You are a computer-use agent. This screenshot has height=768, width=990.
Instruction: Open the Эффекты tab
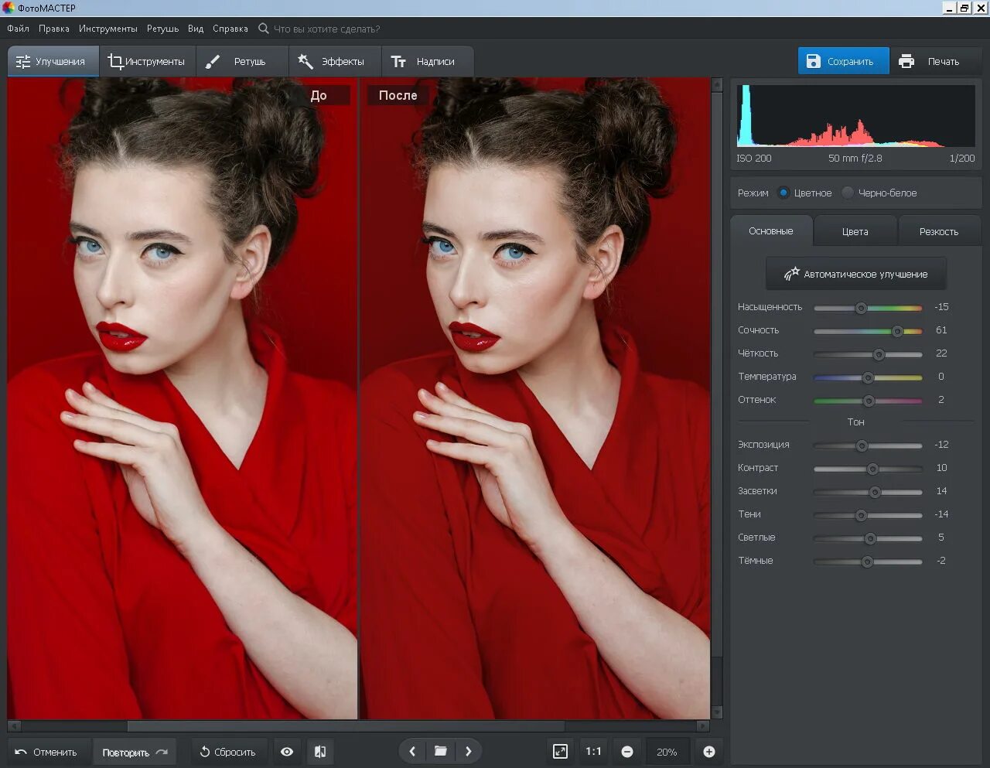[333, 61]
